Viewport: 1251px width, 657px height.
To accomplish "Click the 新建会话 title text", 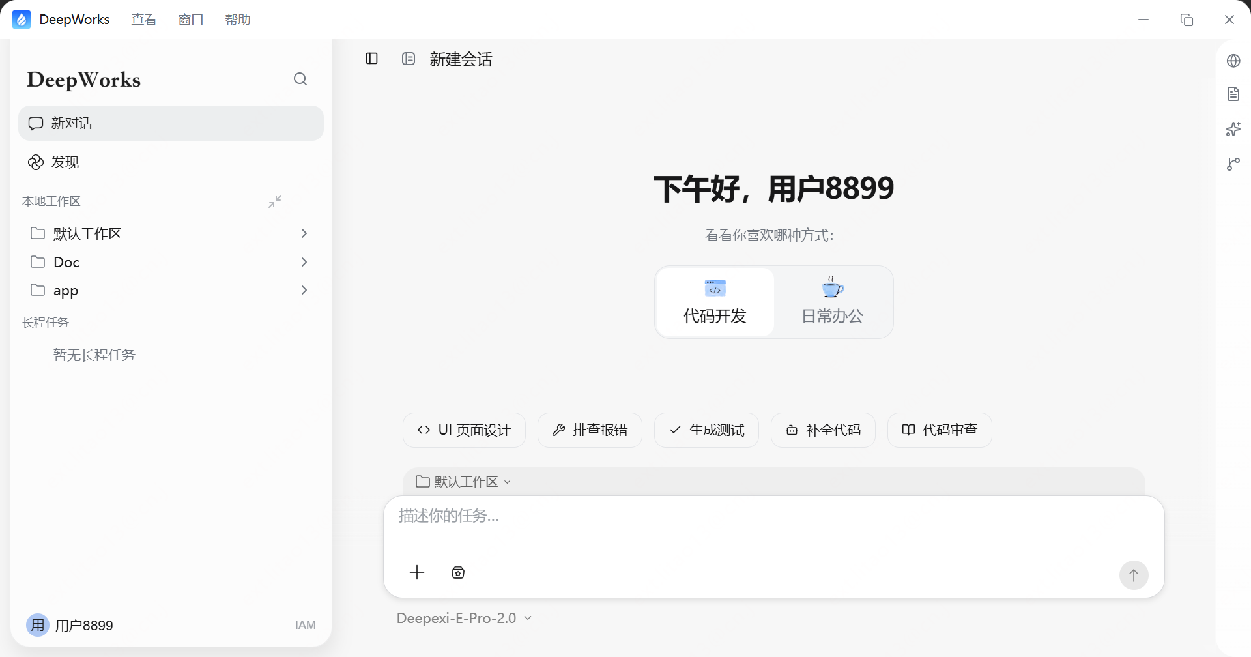I will click(461, 59).
